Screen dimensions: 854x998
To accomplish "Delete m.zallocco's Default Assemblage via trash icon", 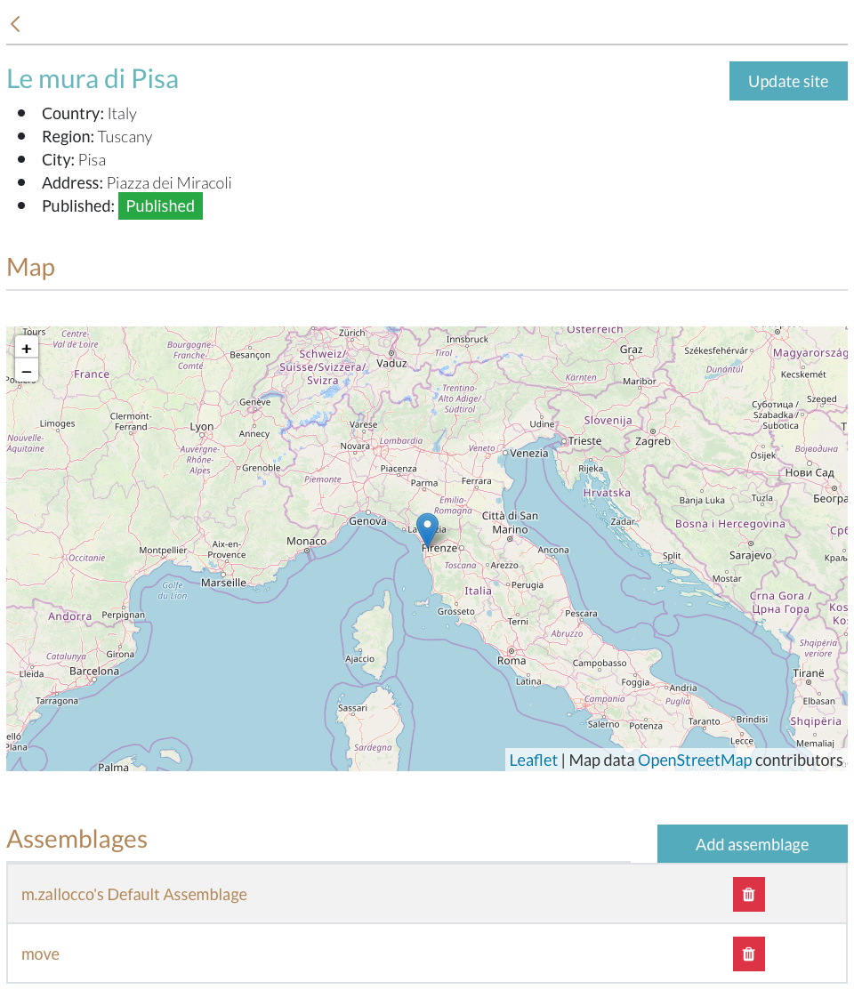I will [748, 895].
